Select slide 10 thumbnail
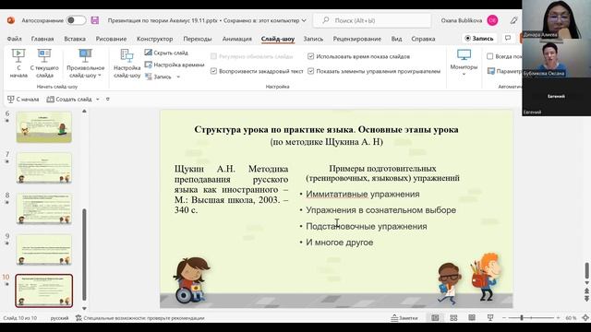 [44, 290]
